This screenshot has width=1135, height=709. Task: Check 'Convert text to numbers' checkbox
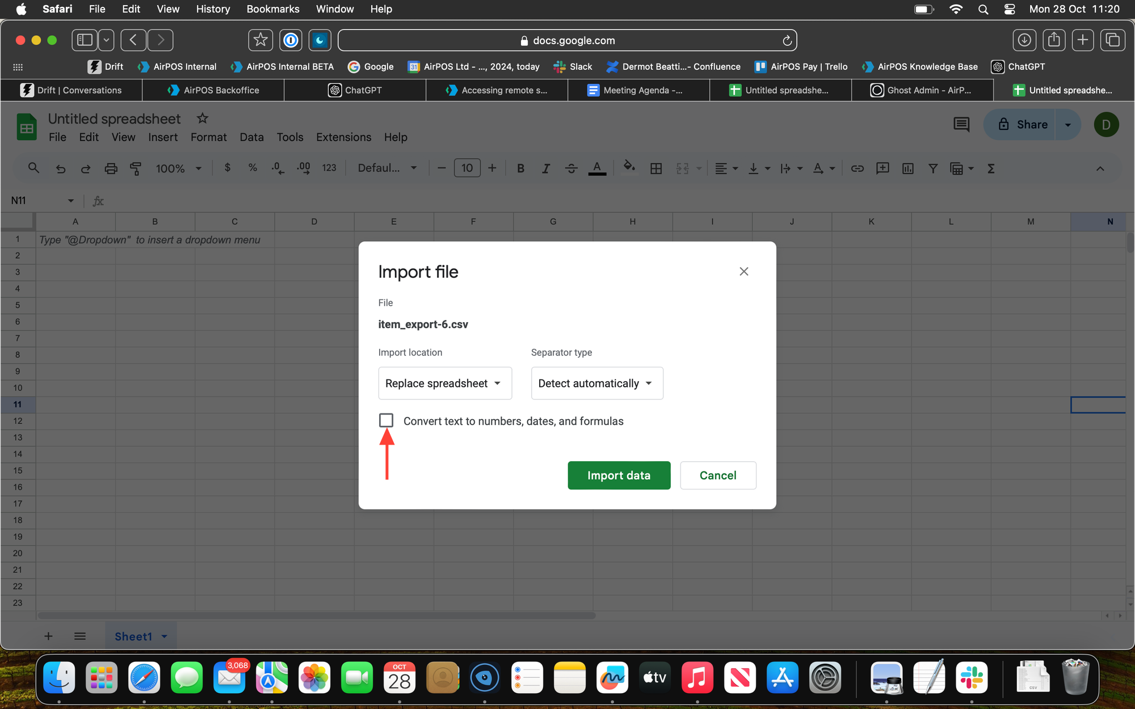pos(386,420)
